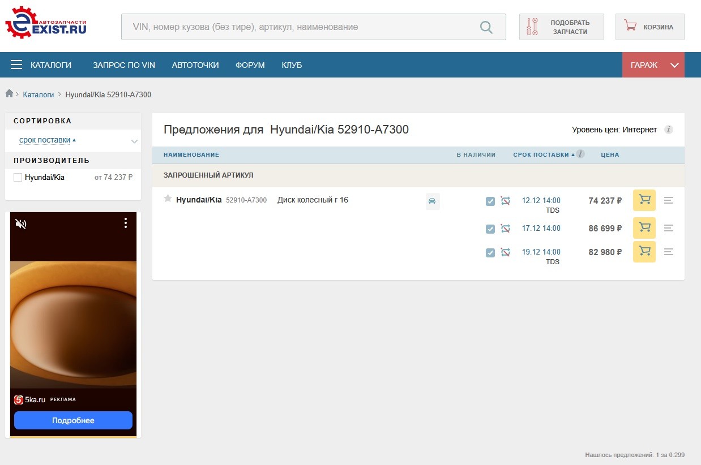Unmute the advertisement video
The image size is (701, 465).
coord(21,224)
